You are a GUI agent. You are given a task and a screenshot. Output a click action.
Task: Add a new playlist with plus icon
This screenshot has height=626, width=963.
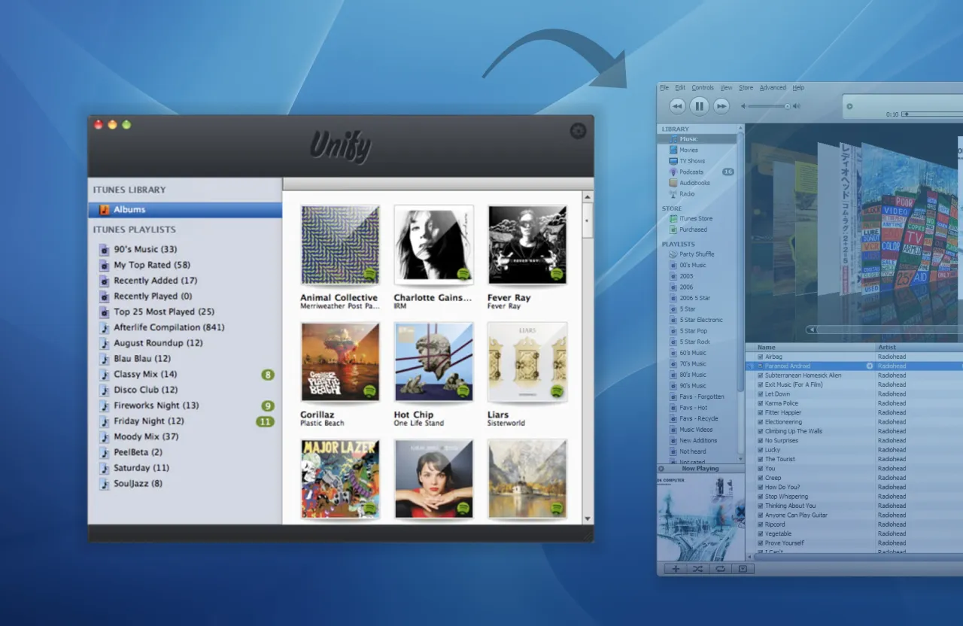click(675, 569)
